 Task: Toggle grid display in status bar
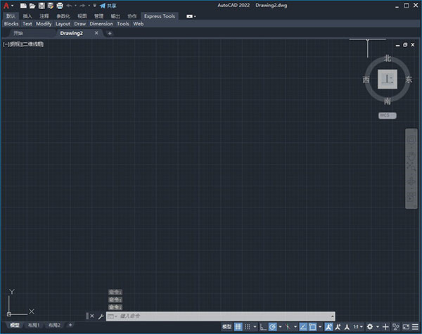coord(238,327)
